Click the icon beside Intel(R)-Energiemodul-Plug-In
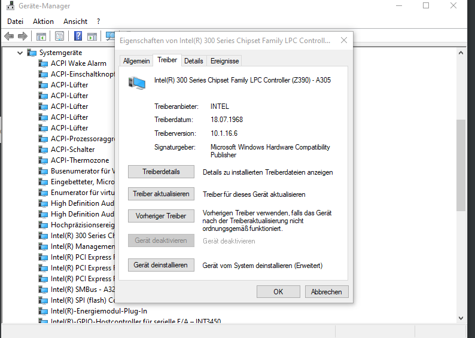 [x=43, y=311]
